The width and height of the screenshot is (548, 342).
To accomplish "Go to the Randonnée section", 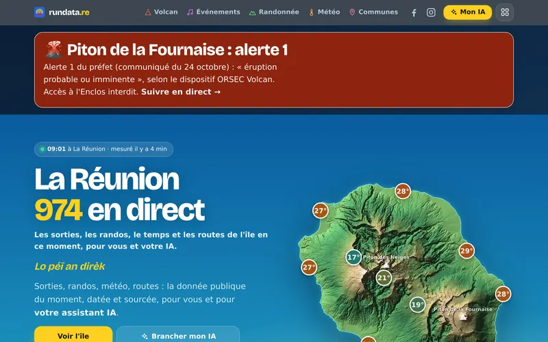I will pyautogui.click(x=274, y=12).
